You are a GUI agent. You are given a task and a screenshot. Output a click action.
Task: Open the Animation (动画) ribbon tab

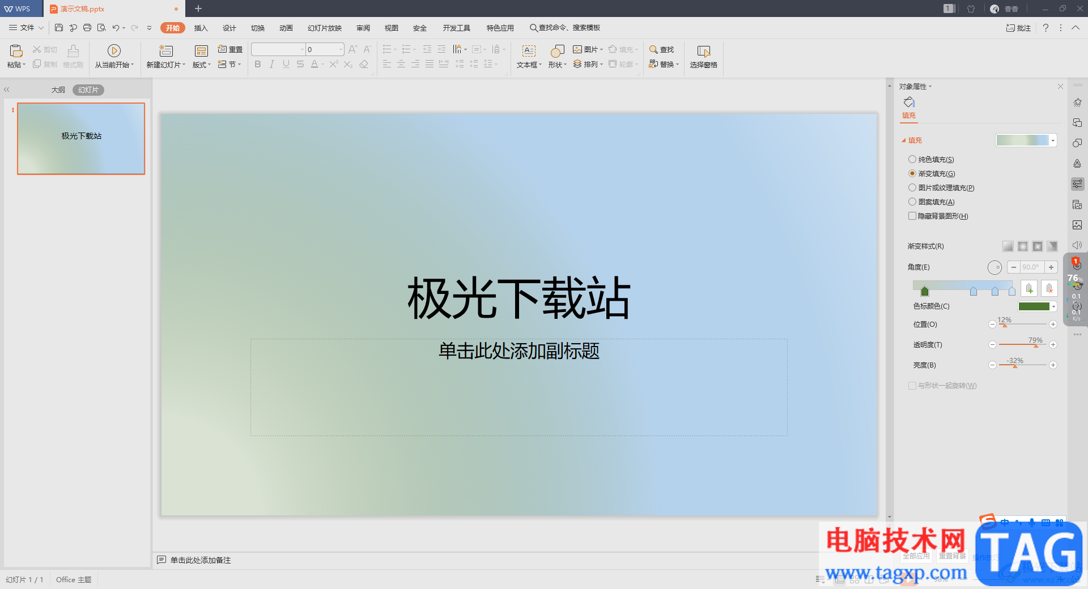click(286, 28)
